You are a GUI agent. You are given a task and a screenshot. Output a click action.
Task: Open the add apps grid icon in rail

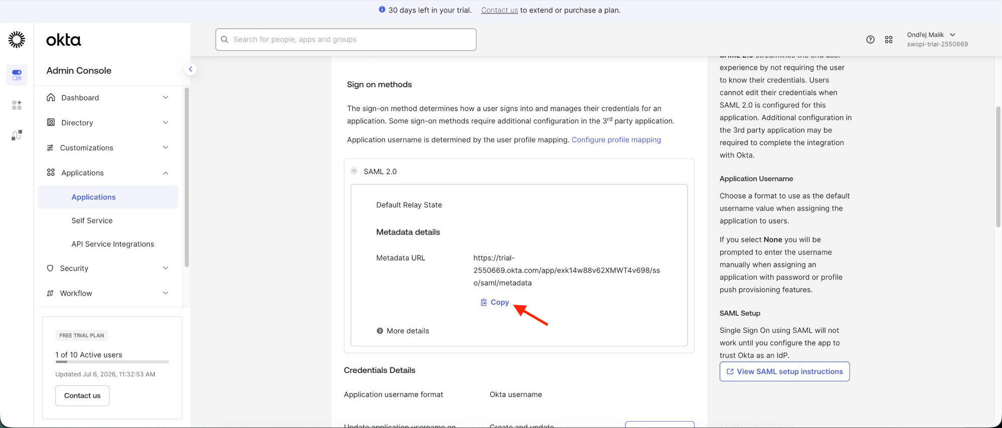17,105
